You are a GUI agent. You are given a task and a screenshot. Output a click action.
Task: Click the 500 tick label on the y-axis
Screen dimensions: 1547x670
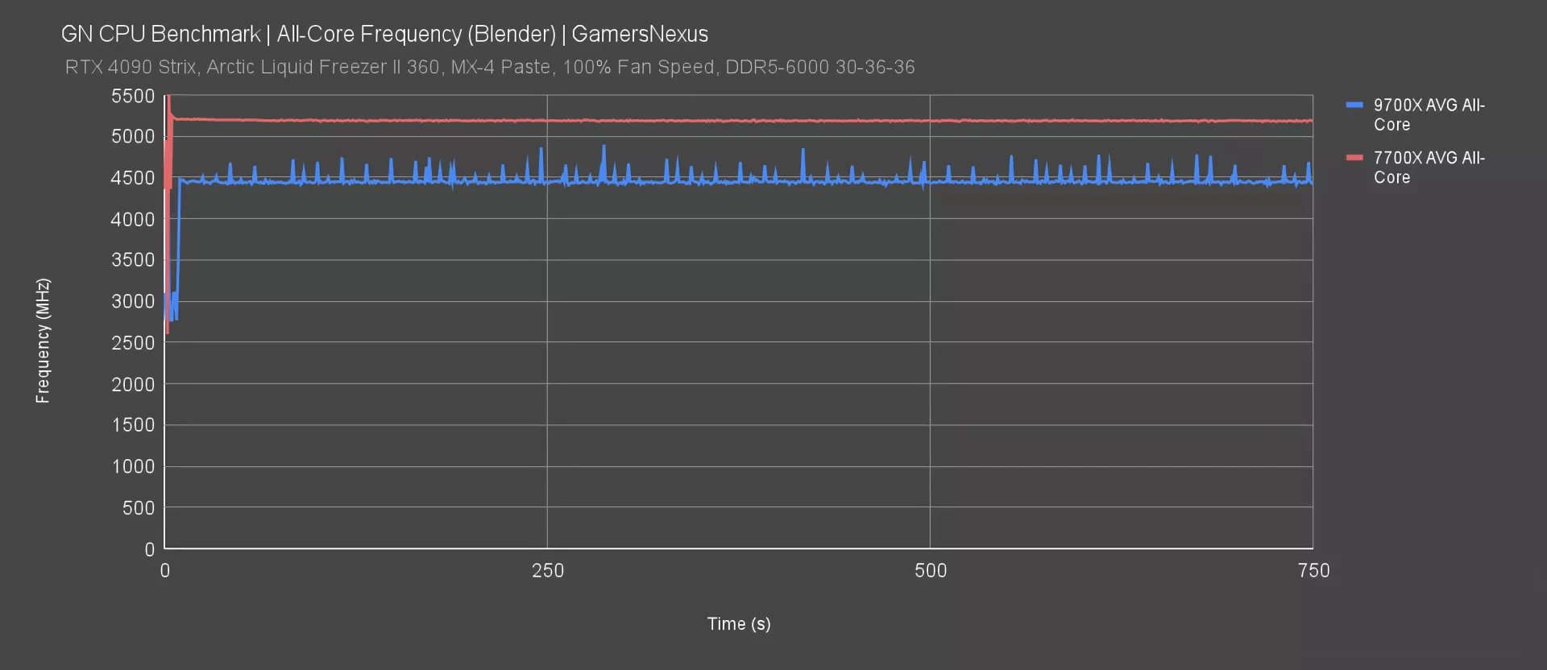pos(138,507)
